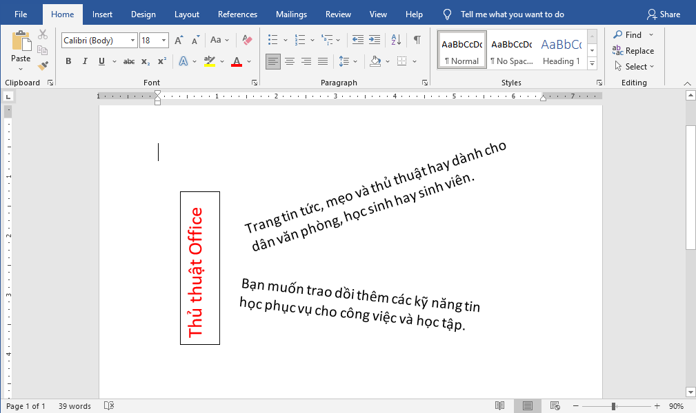Expand the font size 18 dropdown
Image resolution: width=696 pixels, height=413 pixels.
[163, 41]
